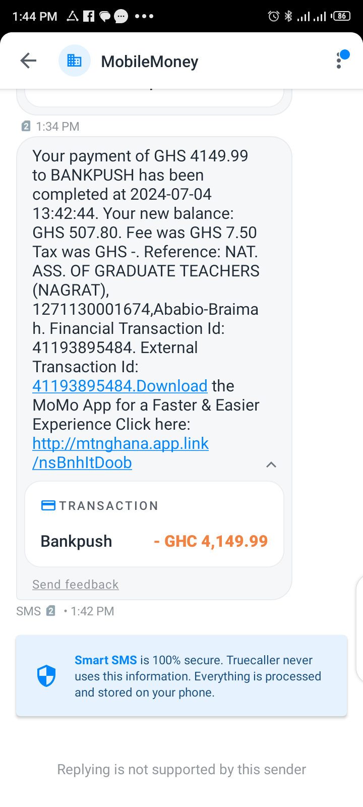Collapse the message with the chevron arrow
The height and width of the screenshot is (807, 363).
(x=271, y=465)
